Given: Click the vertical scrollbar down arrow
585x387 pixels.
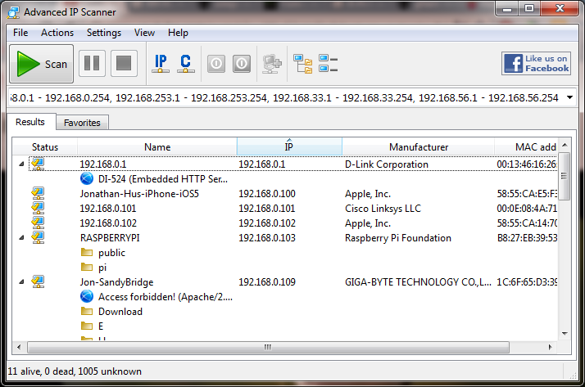Looking at the screenshot, I should [x=565, y=333].
